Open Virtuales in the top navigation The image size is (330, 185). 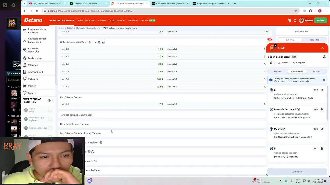[x=133, y=20]
